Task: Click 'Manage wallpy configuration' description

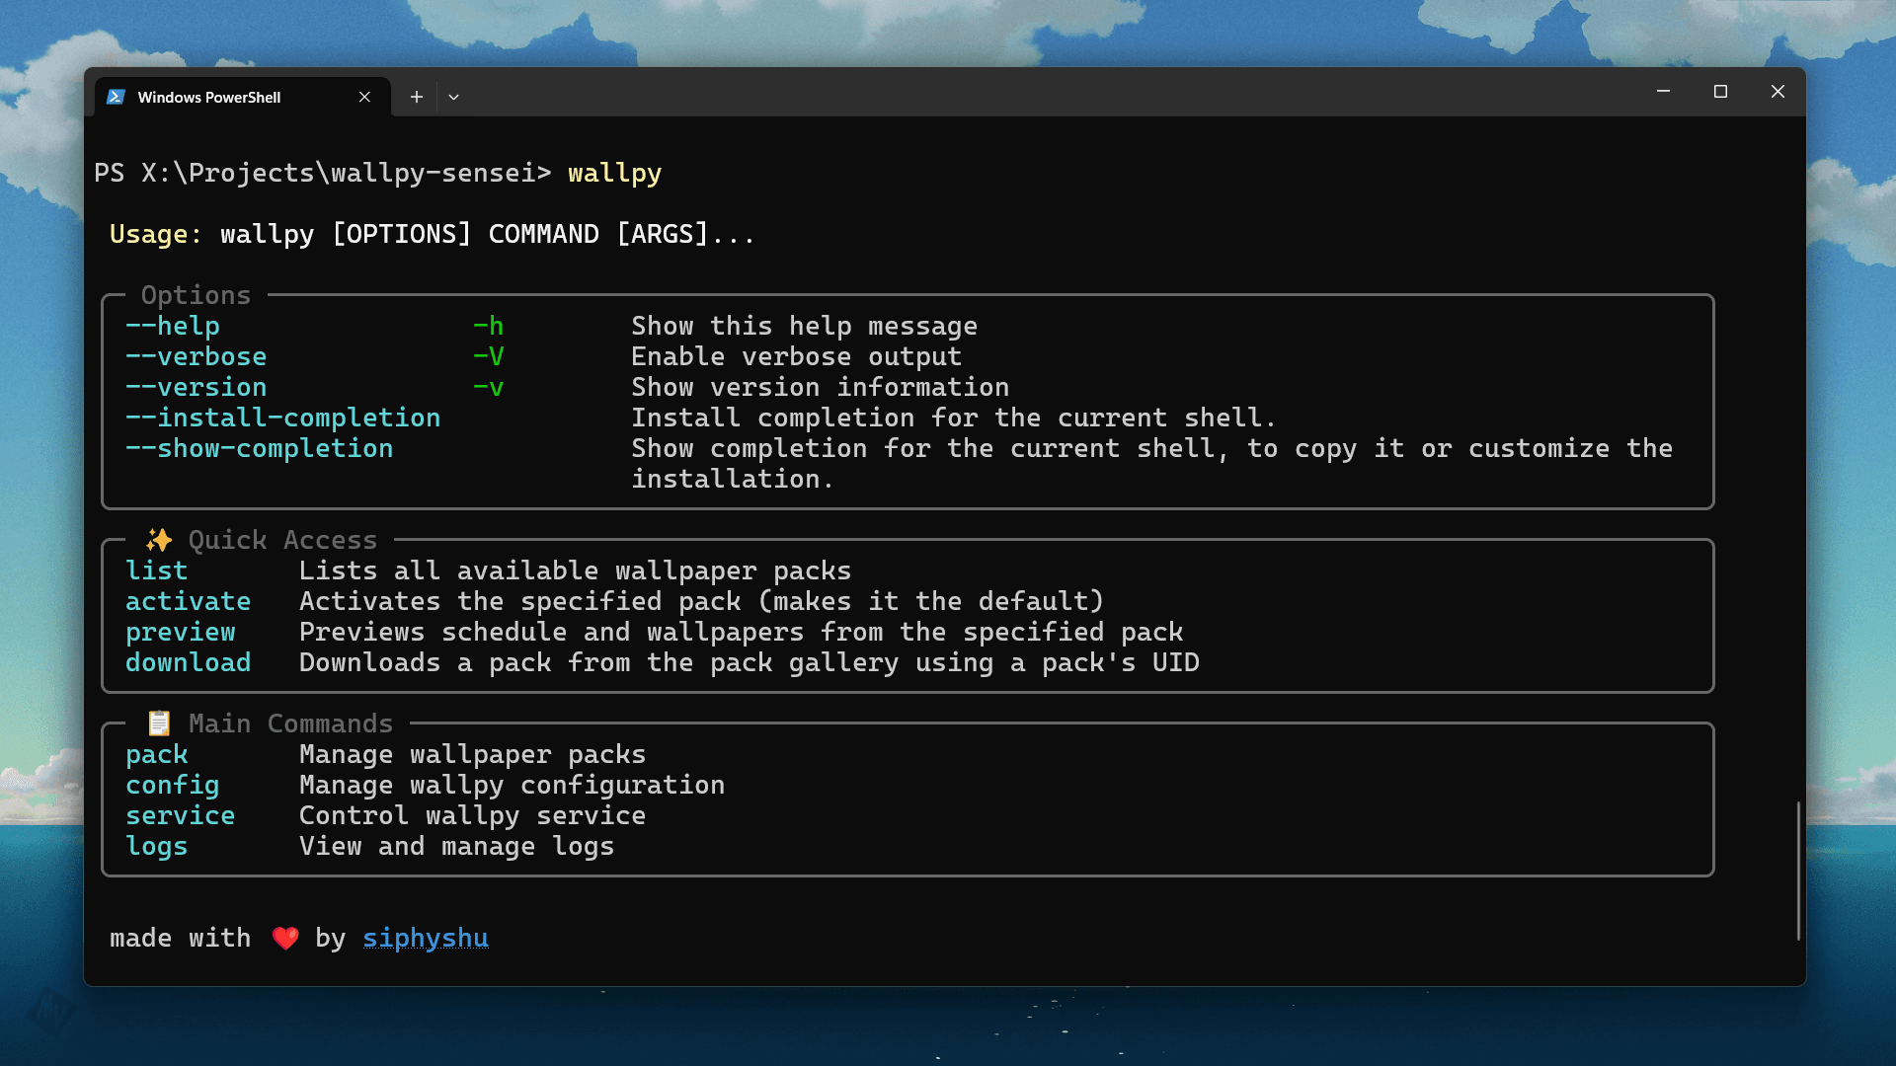Action: click(513, 785)
